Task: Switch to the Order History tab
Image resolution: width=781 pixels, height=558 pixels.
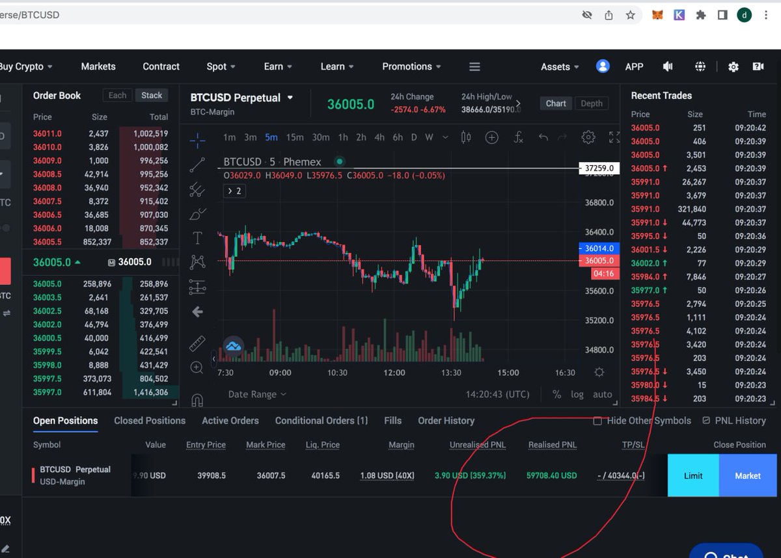Action: 446,421
